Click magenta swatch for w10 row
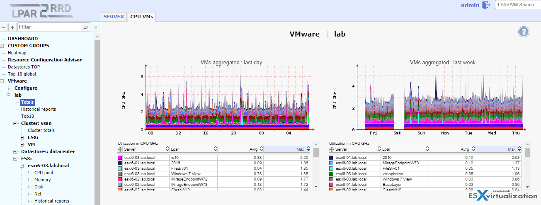Screen dimensions: 541x205 tap(120, 158)
